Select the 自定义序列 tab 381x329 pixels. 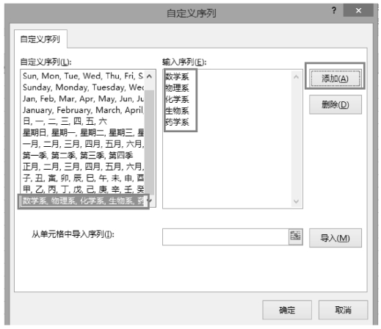pos(40,39)
